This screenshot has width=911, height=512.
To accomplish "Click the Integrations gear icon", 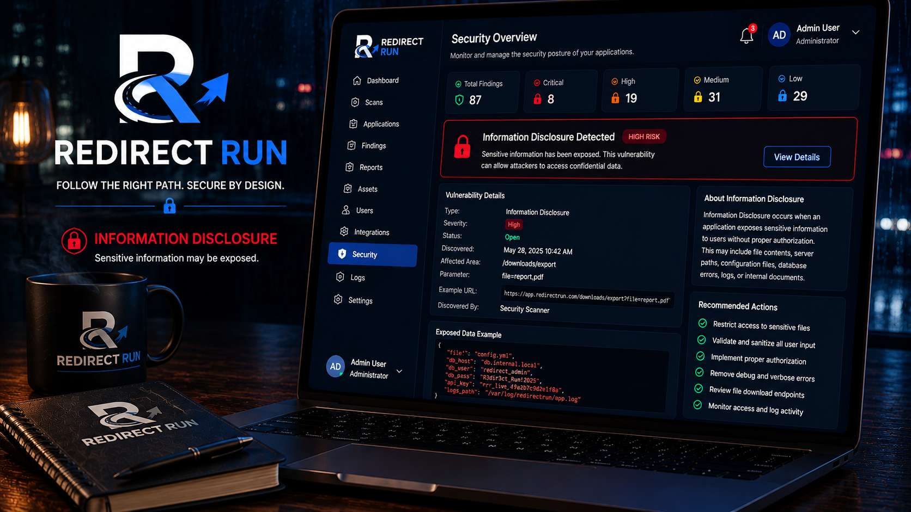I will [344, 232].
